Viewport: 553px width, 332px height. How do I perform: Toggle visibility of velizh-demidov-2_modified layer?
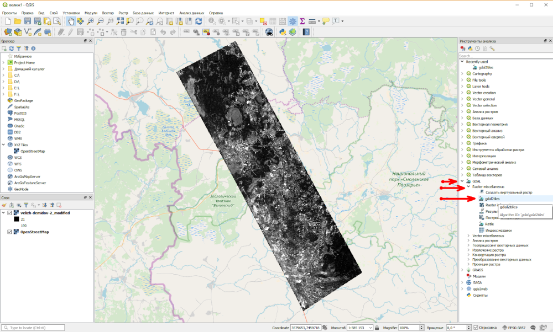[x=10, y=213]
